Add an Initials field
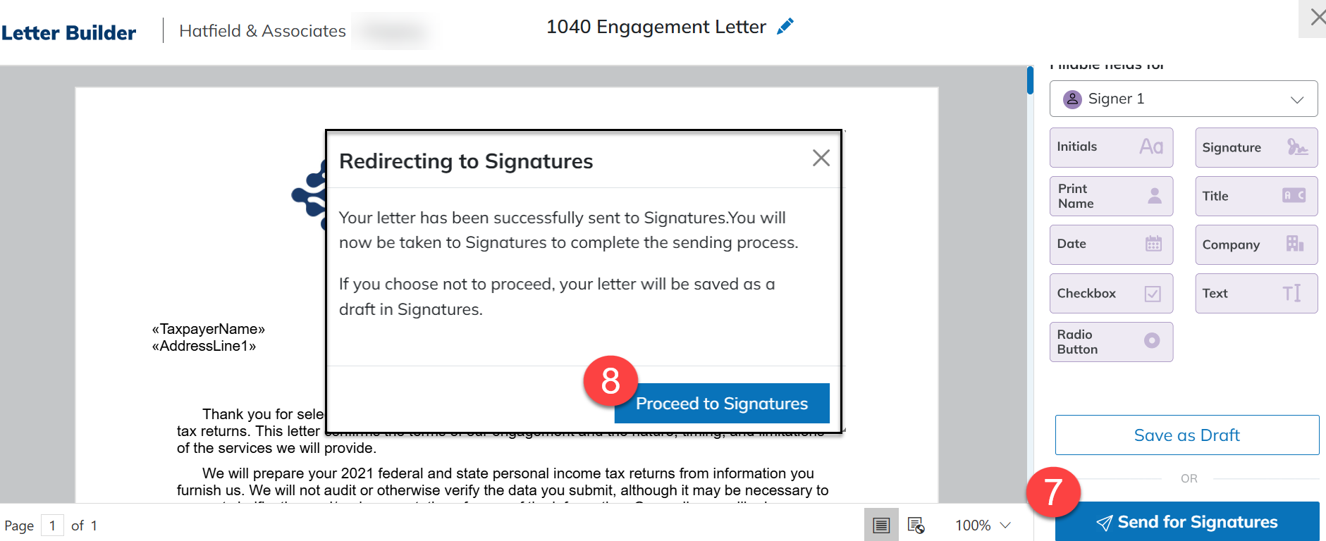 click(x=1111, y=147)
